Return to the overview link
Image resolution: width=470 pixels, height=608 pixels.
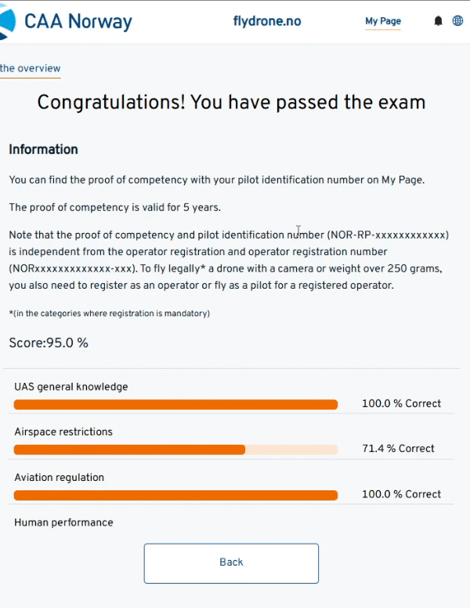click(30, 68)
